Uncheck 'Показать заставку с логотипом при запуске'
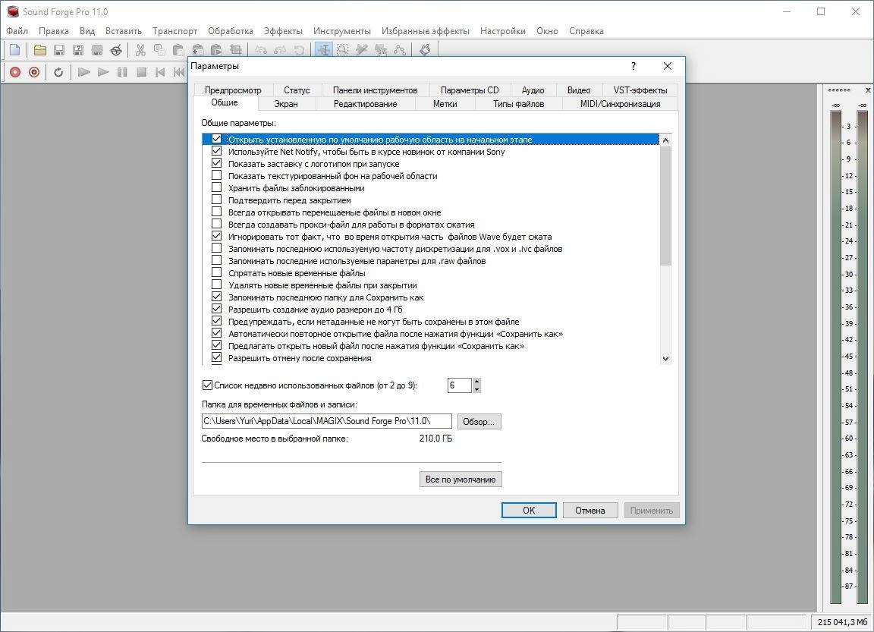874x632 pixels. coord(217,163)
